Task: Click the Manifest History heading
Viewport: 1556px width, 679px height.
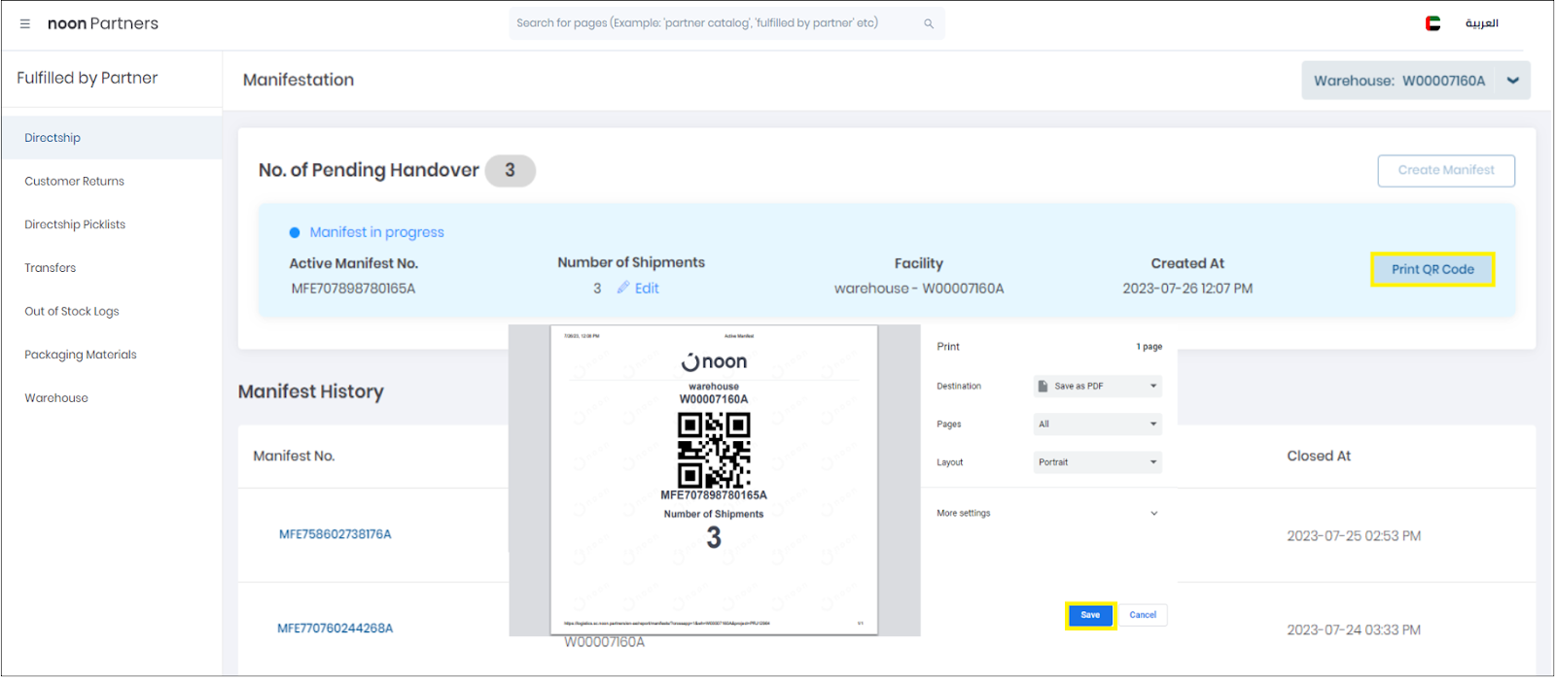Action: (311, 391)
